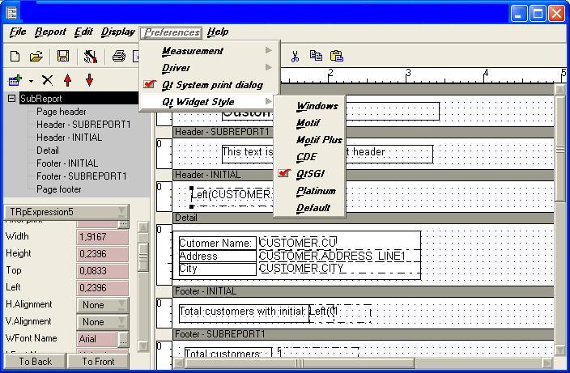
Task: Click the Cut scissors icon
Action: click(x=295, y=57)
